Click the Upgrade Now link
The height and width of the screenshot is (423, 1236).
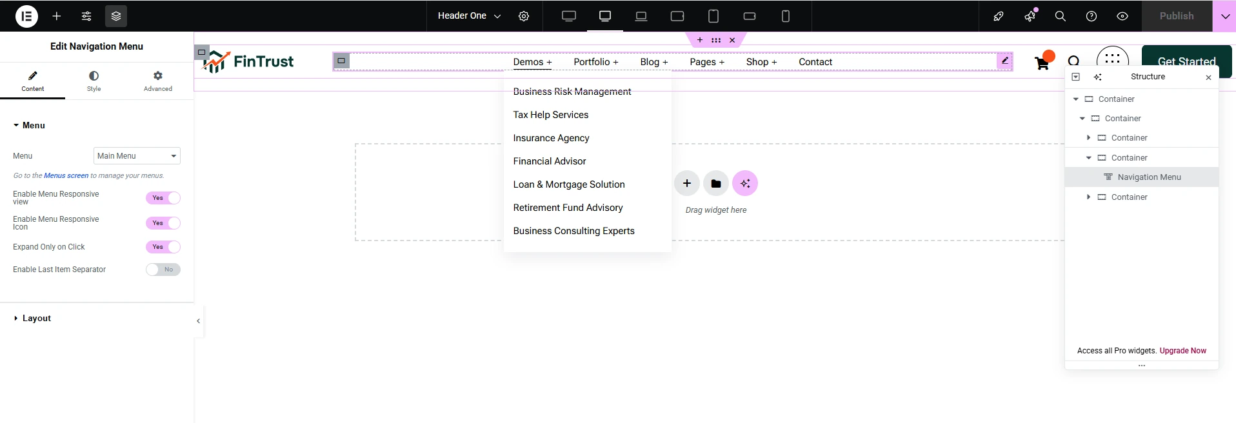point(1182,351)
